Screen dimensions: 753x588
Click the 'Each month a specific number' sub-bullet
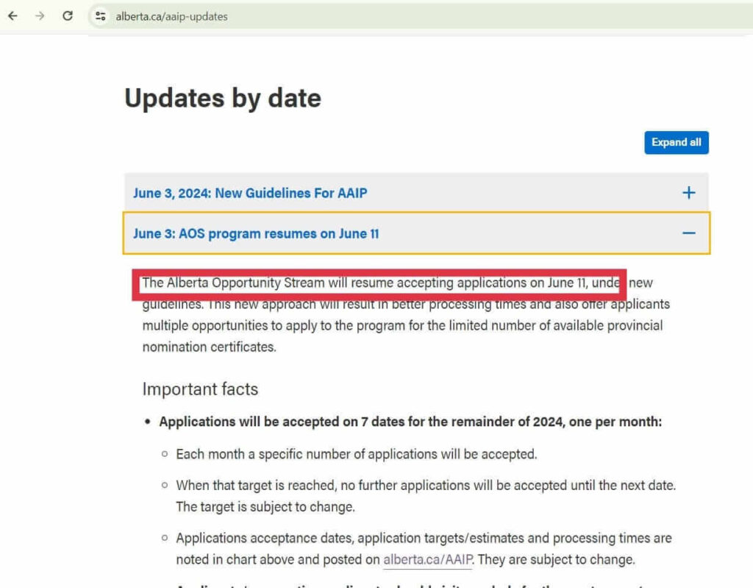click(x=356, y=454)
